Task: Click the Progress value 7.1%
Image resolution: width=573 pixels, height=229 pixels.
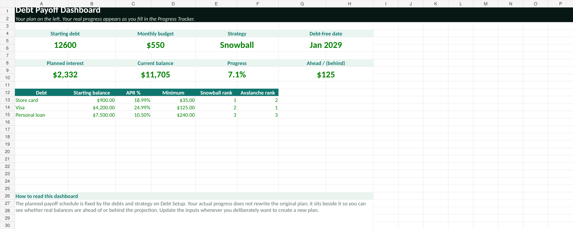Action: tap(237, 74)
